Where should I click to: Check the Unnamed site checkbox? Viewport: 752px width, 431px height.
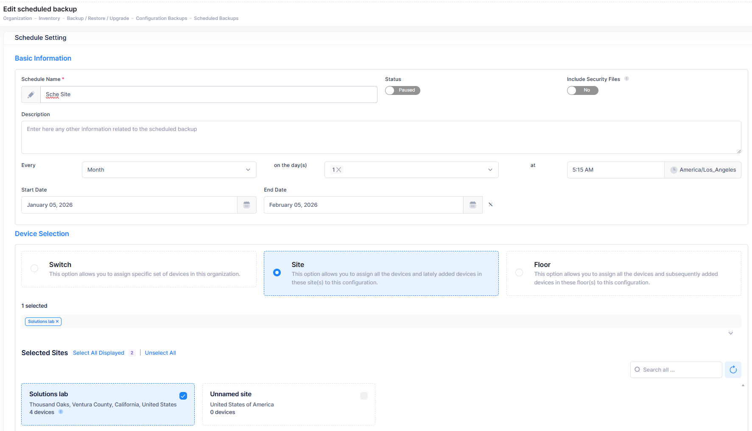pyautogui.click(x=363, y=396)
